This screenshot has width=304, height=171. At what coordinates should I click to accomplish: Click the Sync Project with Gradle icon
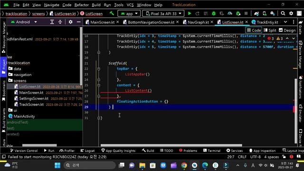[x=256, y=13]
